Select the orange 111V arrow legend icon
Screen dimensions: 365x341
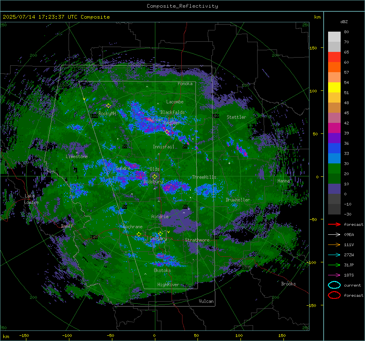point(334,244)
